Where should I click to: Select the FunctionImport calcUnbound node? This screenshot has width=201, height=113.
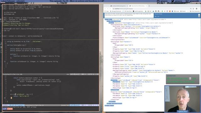141,38
